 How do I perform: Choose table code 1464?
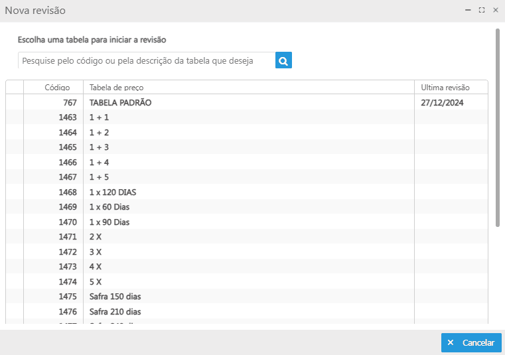coord(247,133)
